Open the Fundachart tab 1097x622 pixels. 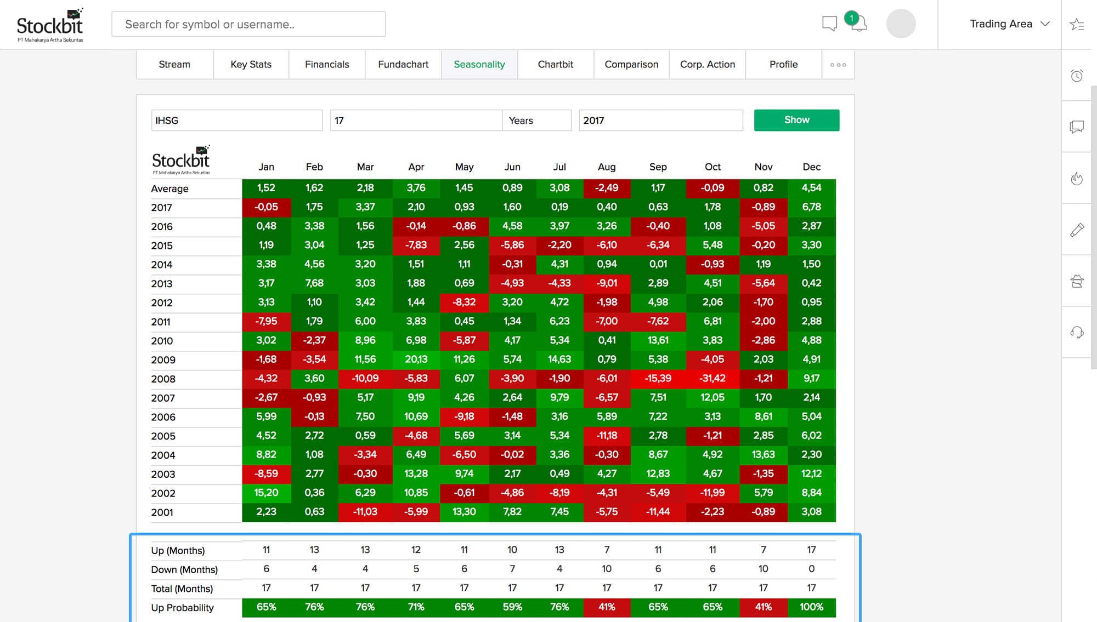[403, 65]
